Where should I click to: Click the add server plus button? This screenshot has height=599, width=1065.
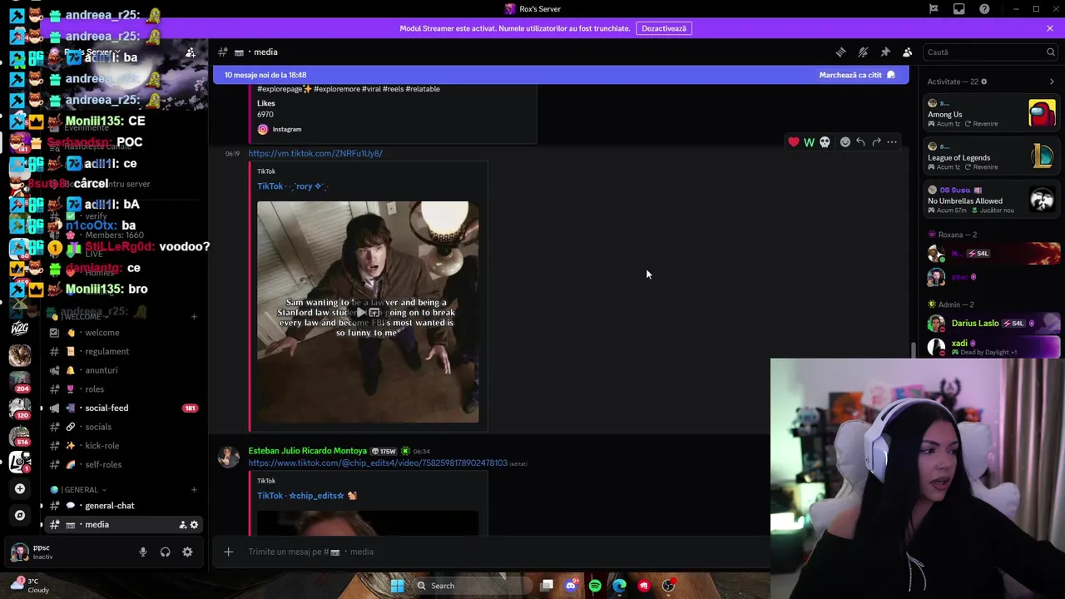[x=20, y=489]
